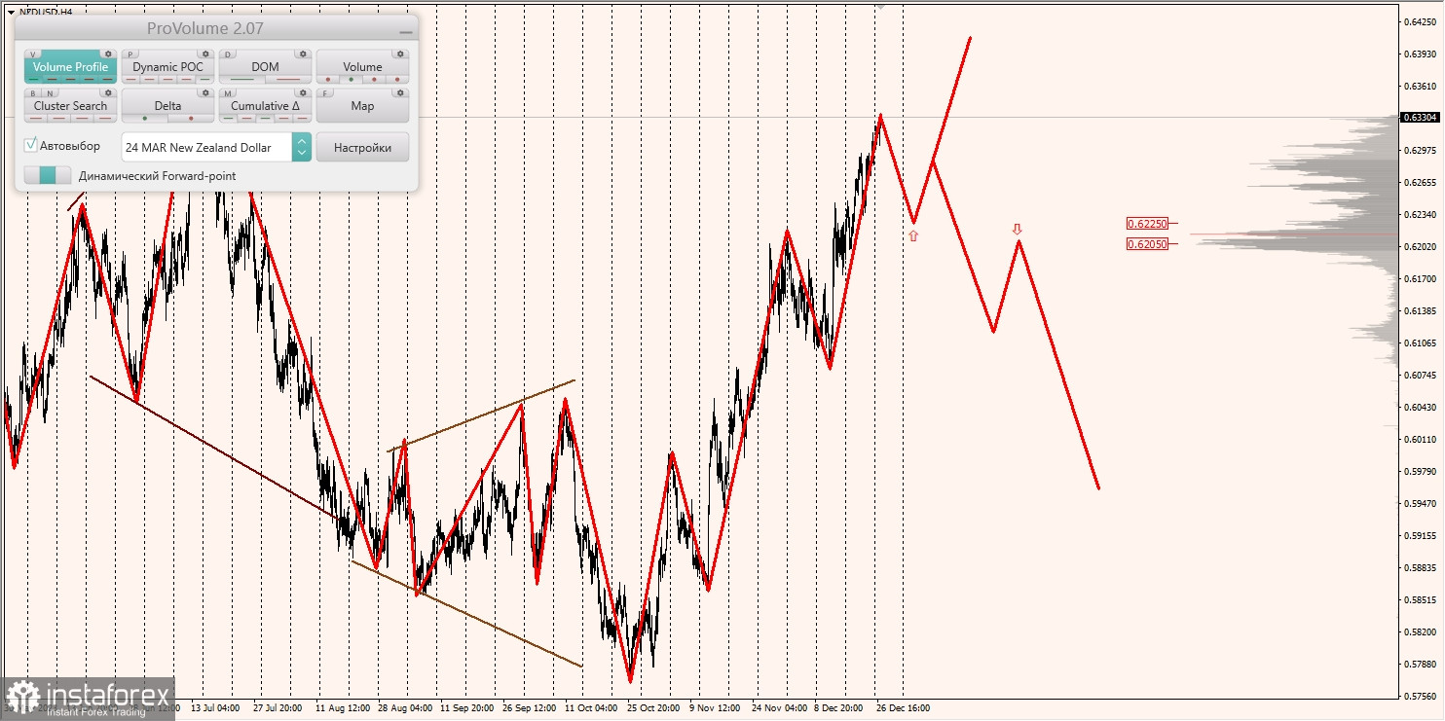This screenshot has height=721, width=1445.
Task: Toggle the red line segment under DOM
Action: coord(288,79)
